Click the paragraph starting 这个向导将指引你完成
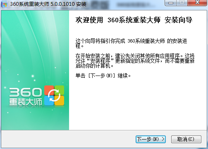 (x=131, y=43)
